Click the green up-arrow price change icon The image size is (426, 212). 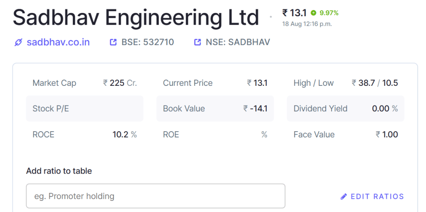(x=314, y=13)
